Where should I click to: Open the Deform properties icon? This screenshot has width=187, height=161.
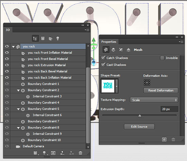[113, 50]
